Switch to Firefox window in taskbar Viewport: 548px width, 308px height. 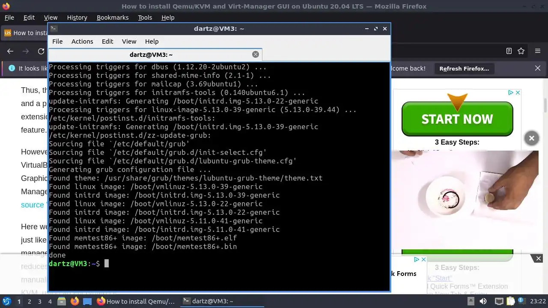(x=136, y=301)
